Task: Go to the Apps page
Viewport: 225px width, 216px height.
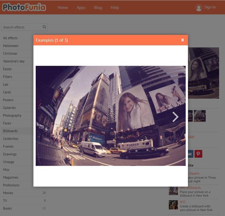Action: point(81,7)
